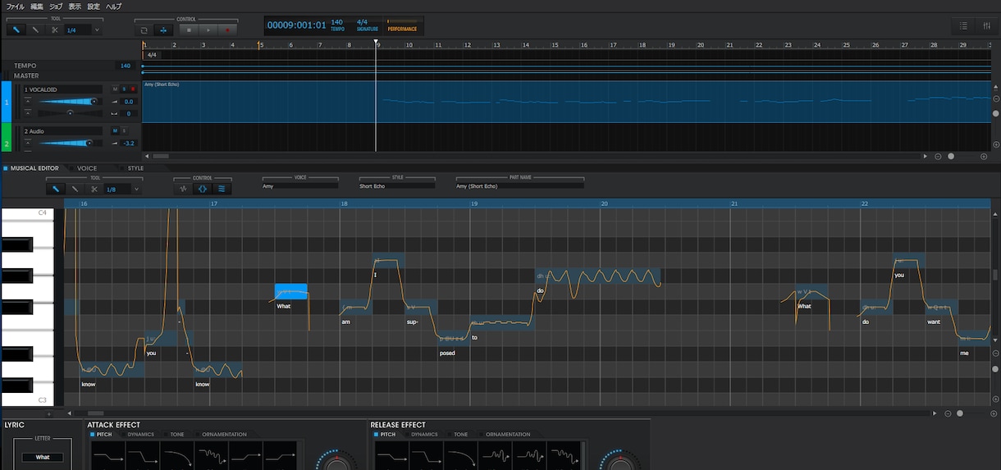Click the record button in the transport
Viewport: 1001px width, 470px height.
pos(227,30)
